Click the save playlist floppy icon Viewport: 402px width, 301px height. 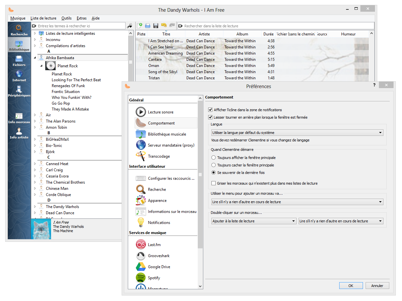(x=156, y=26)
